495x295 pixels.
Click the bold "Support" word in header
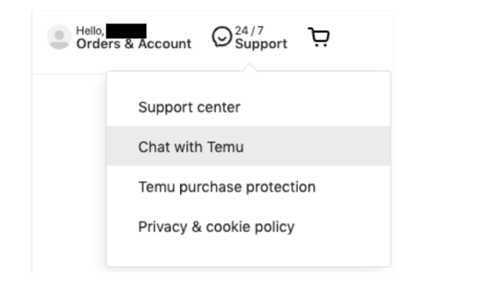[x=261, y=44]
